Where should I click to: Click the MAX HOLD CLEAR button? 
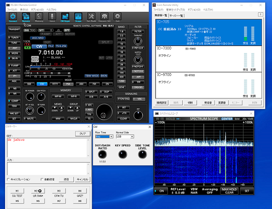pyautogui.click(x=229, y=191)
